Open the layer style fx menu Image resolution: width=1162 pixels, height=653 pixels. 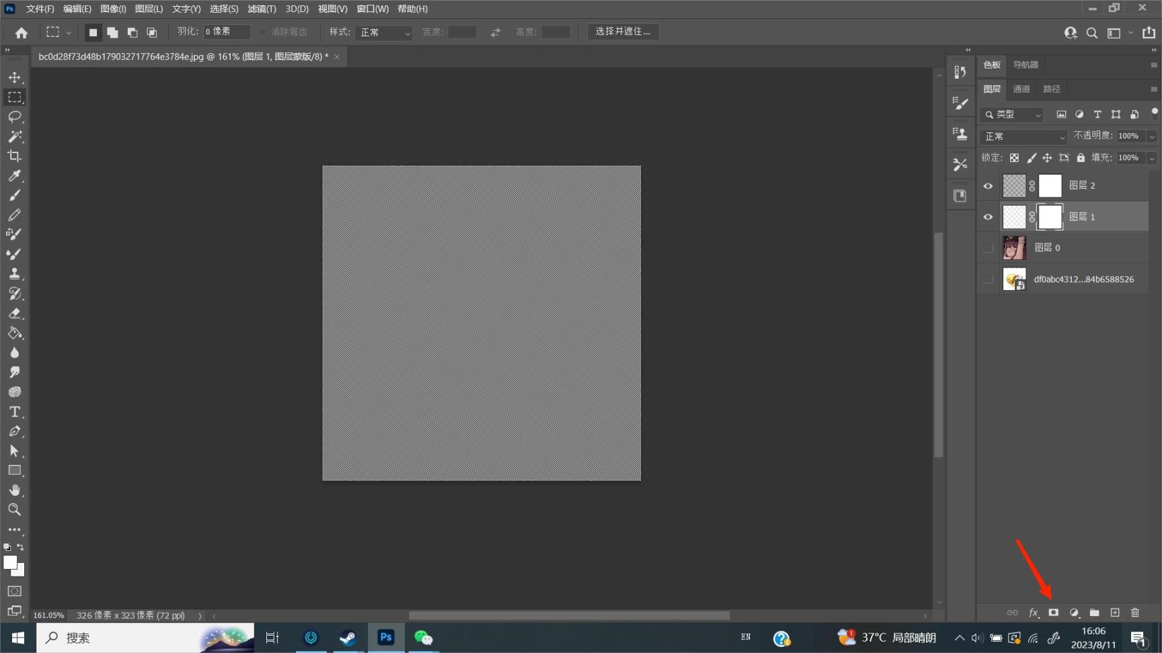coord(1034,613)
